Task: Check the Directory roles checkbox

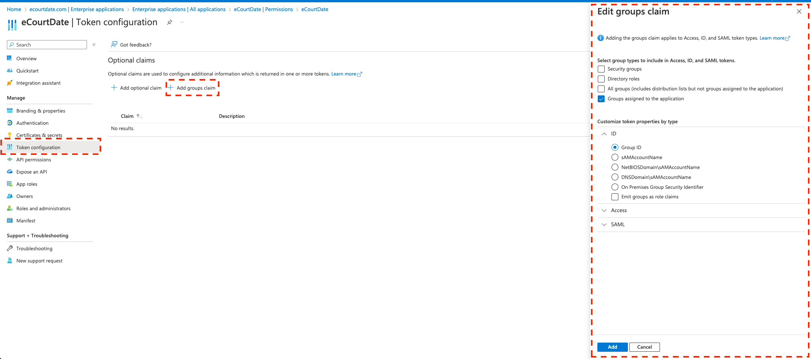Action: 601,79
